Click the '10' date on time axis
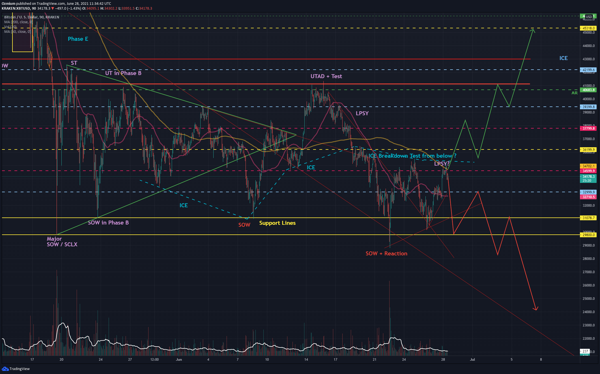 (x=267, y=359)
